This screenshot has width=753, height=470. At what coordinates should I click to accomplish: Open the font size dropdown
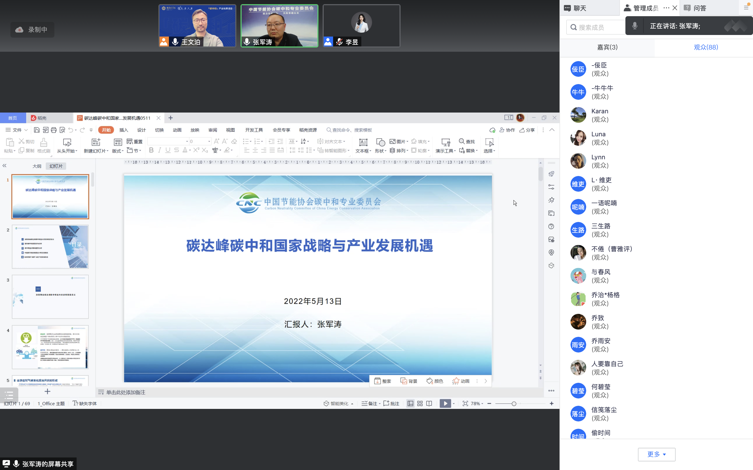pyautogui.click(x=209, y=142)
